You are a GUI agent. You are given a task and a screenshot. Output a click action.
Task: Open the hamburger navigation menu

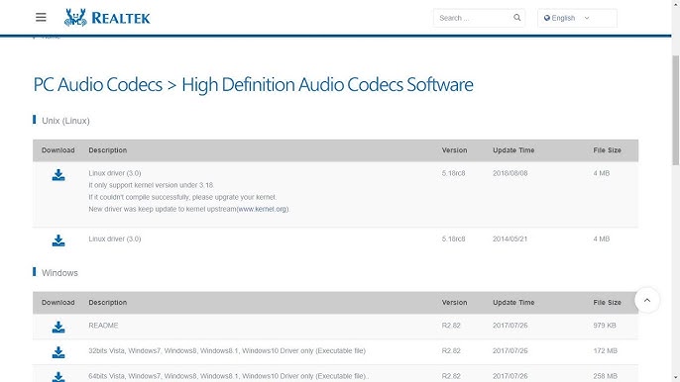tap(41, 18)
